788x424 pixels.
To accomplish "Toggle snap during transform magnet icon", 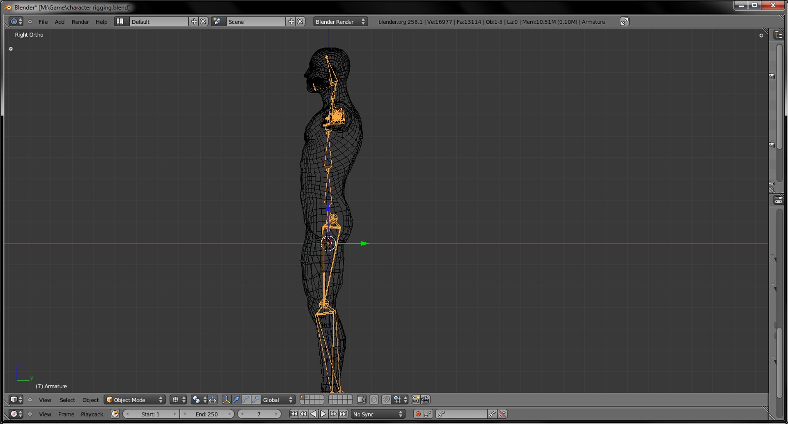I will point(386,399).
